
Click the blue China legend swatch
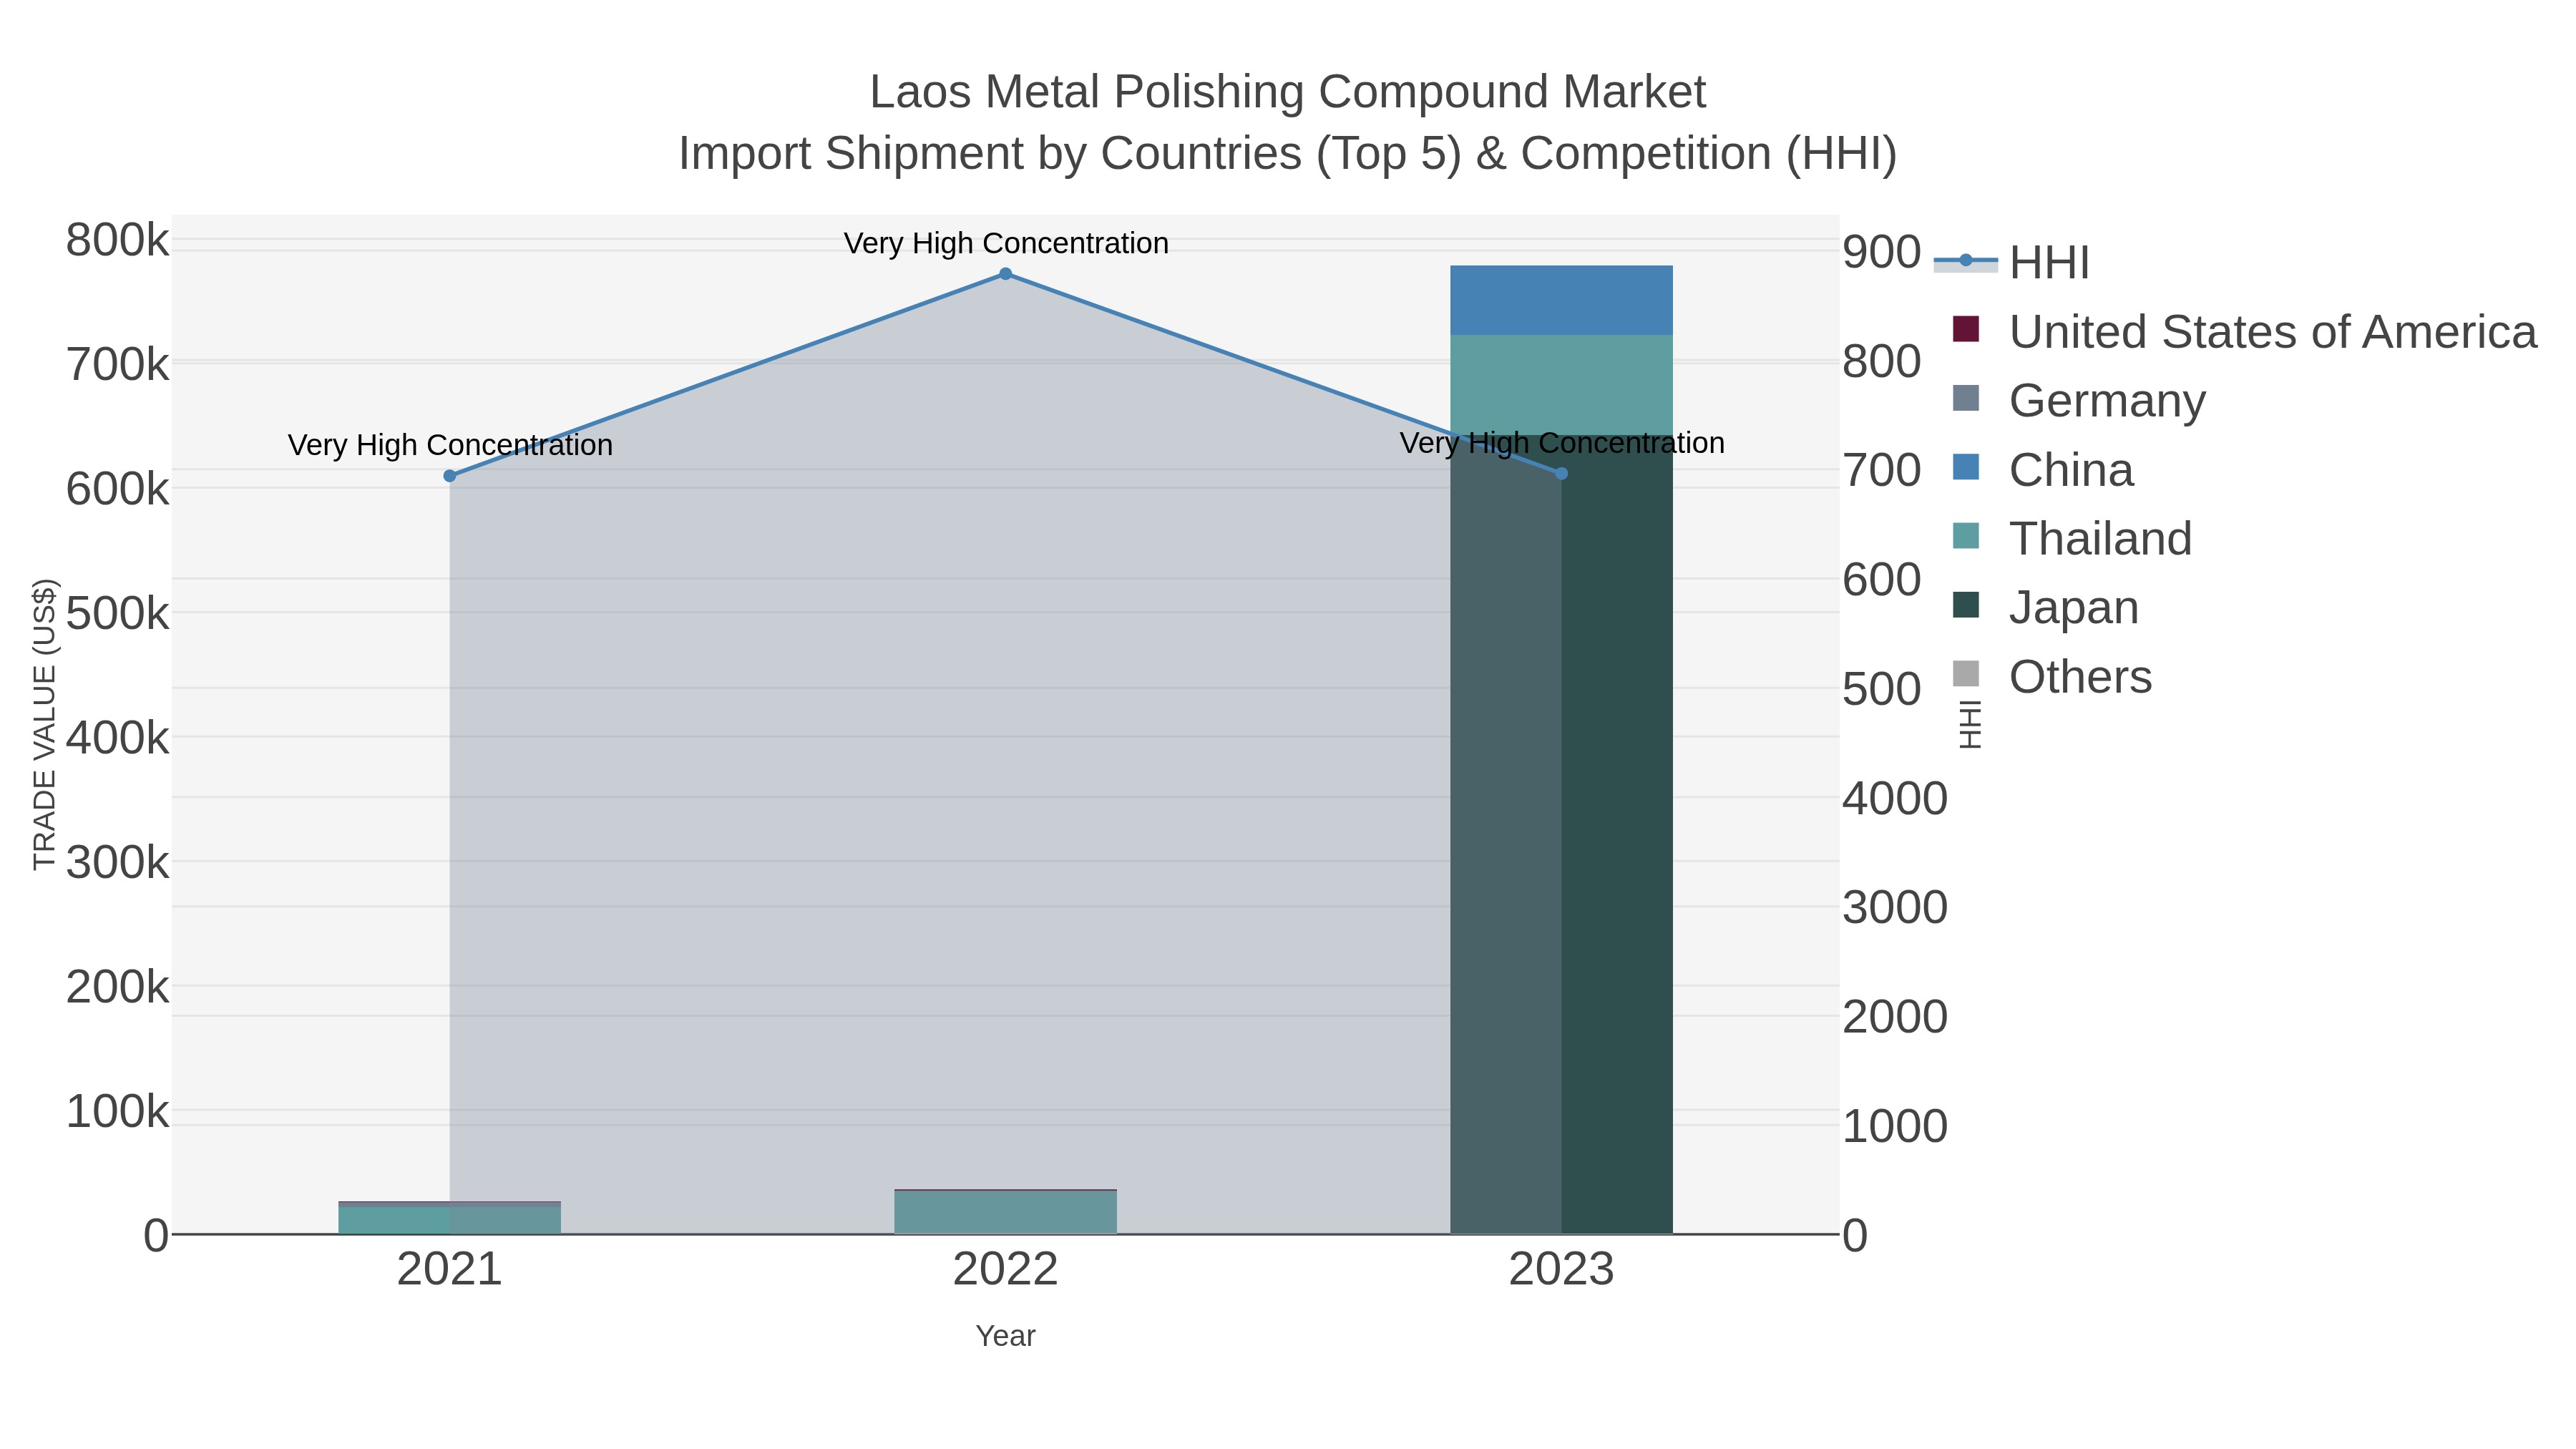[1966, 467]
